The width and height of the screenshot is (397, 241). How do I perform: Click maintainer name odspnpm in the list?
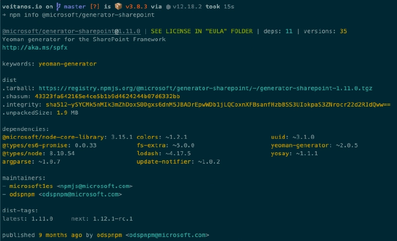(22, 194)
